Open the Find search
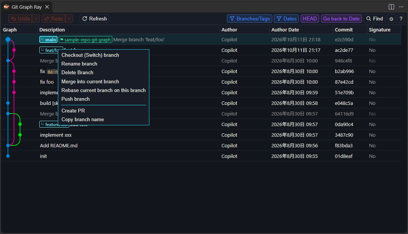The height and width of the screenshot is (234, 408). (374, 19)
